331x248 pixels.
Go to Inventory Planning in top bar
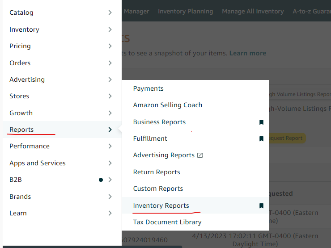[186, 11]
